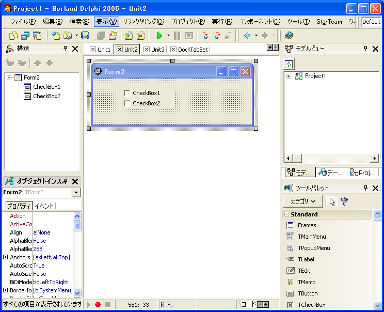The width and height of the screenshot is (384, 312).
Task: Toggle CheckBox1 on Form2
Action: (x=127, y=93)
